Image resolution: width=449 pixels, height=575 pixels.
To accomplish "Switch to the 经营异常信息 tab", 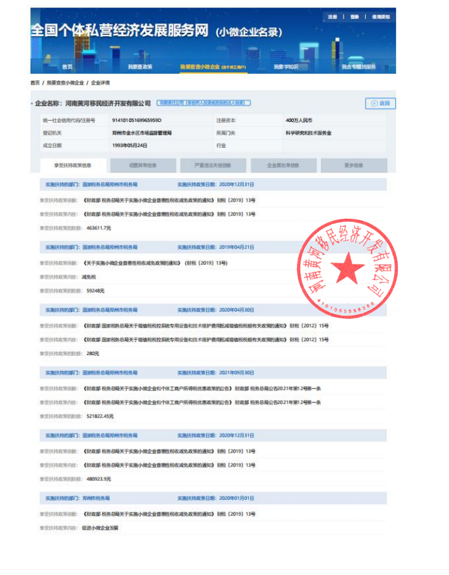I will point(143,166).
